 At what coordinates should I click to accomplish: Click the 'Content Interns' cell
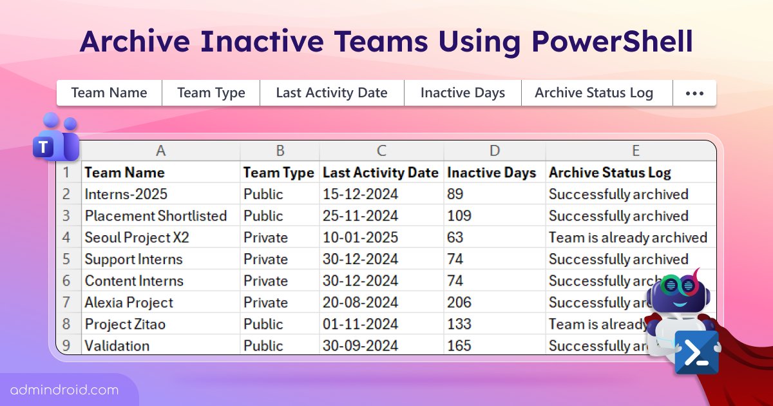pos(161,281)
